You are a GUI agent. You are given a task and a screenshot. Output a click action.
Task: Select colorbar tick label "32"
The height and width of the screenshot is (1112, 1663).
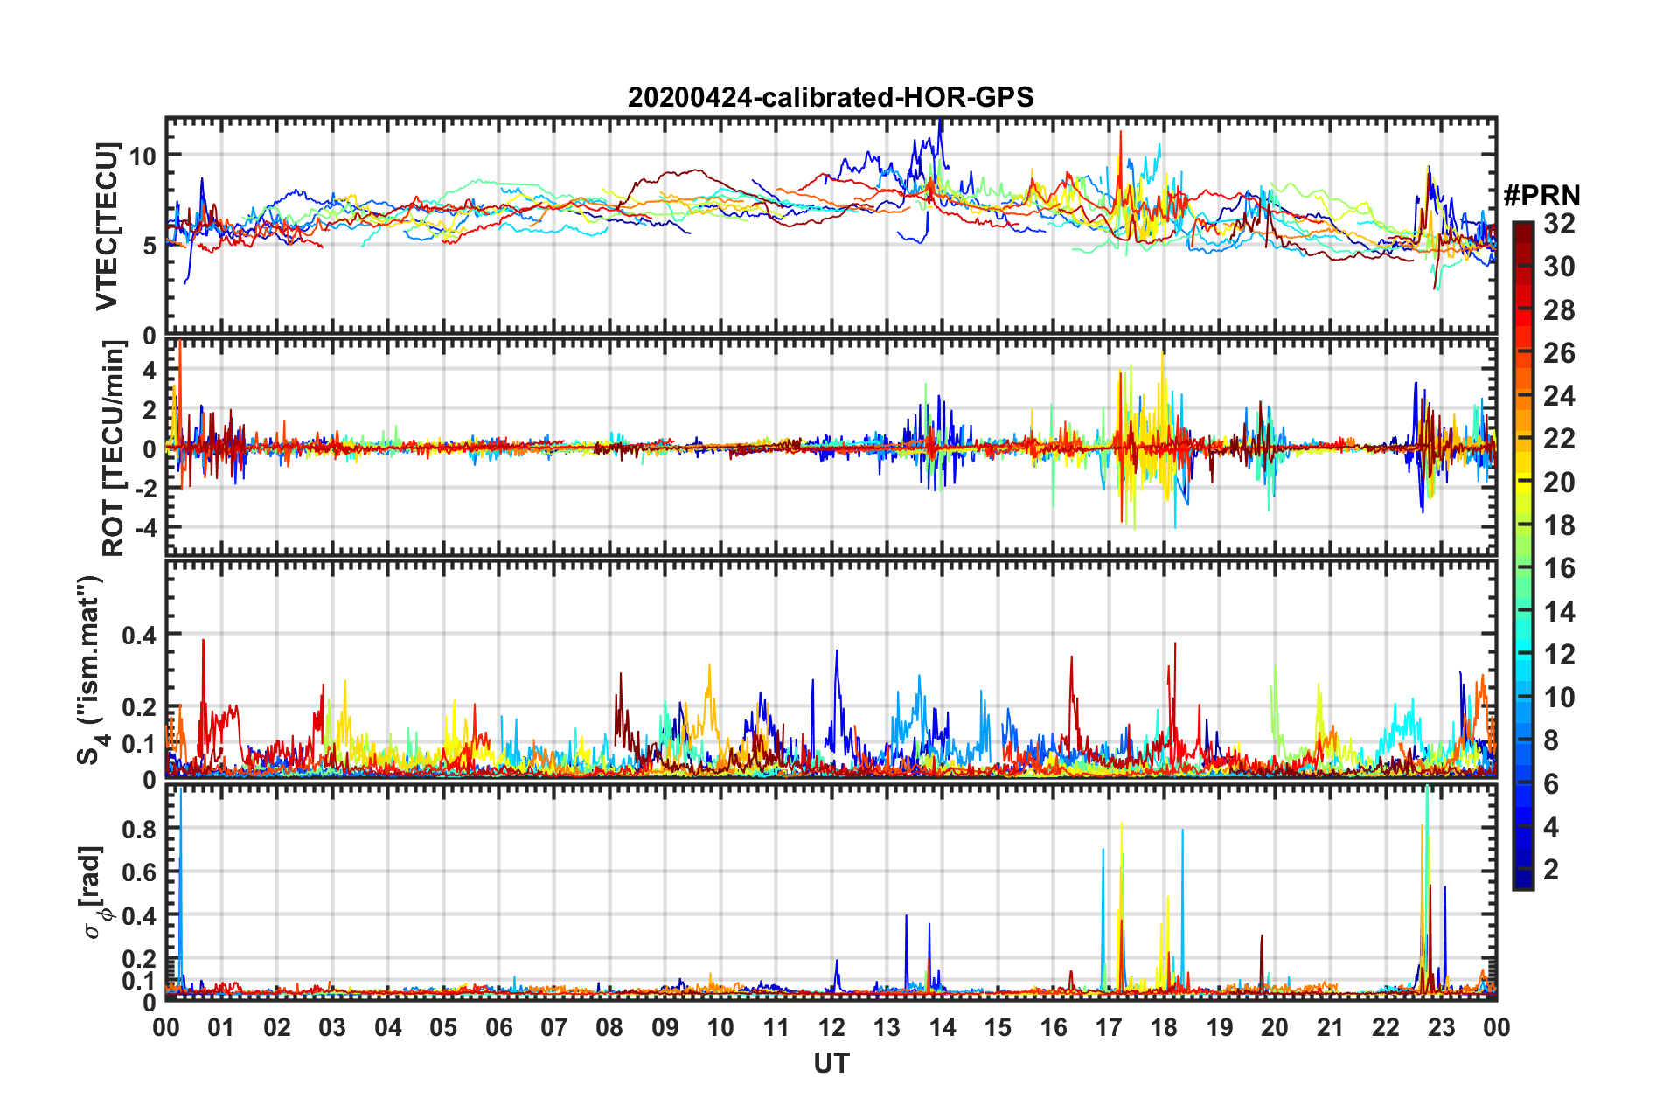tap(1559, 224)
